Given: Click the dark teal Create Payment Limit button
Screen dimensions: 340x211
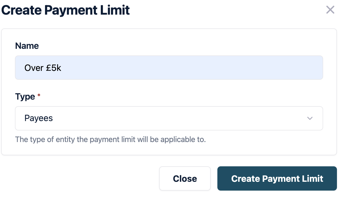Looking at the screenshot, I should pyautogui.click(x=277, y=178).
